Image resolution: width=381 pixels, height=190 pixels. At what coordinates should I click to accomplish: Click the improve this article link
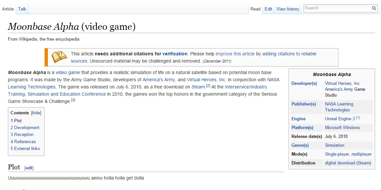(x=235, y=54)
